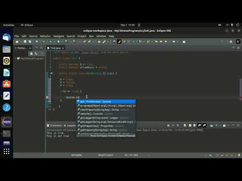Close the Init.java editor tab

point(63,48)
